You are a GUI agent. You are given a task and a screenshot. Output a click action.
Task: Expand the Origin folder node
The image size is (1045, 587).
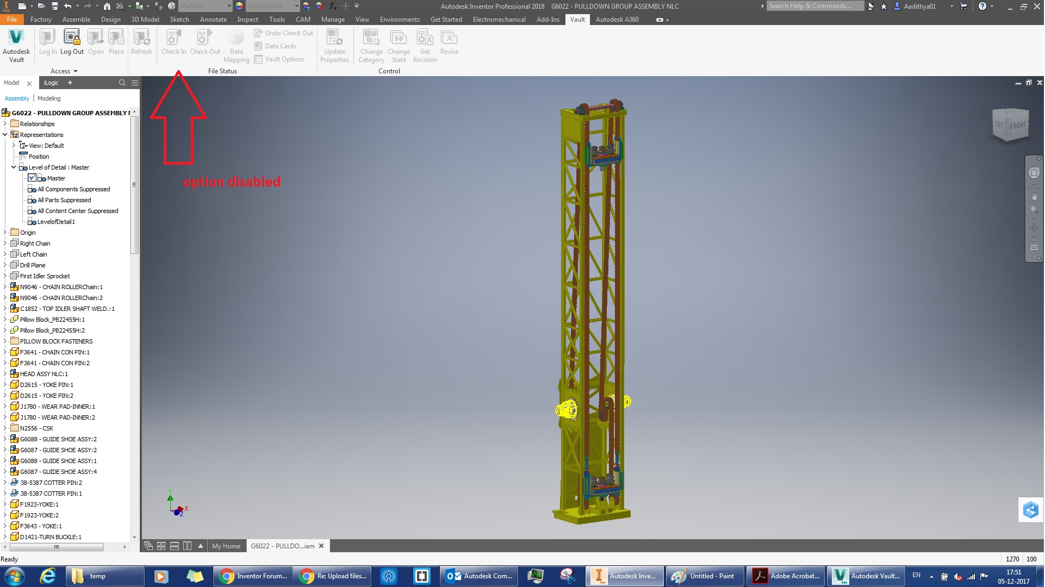point(5,233)
